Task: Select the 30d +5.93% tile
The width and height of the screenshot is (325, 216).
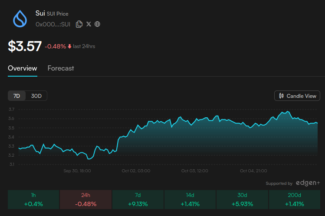Action: pos(242,200)
